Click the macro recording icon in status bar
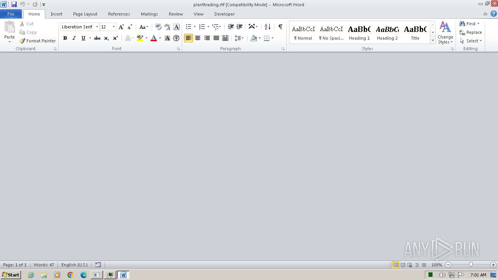Screen dimensions: 498x280 (x=98, y=265)
